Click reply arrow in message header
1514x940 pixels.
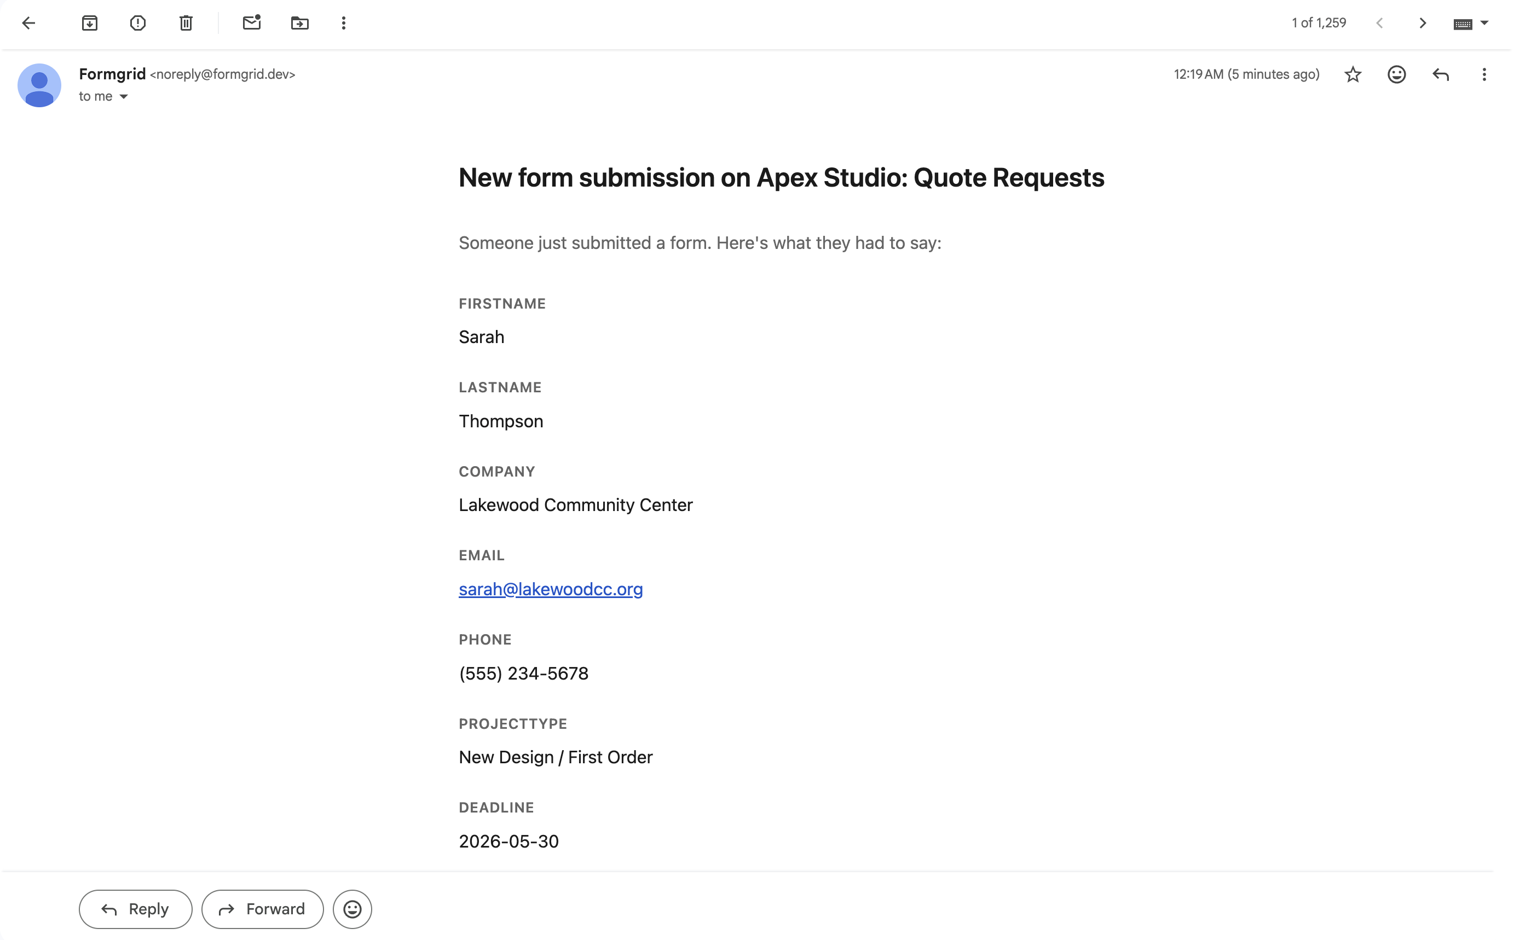(x=1440, y=74)
